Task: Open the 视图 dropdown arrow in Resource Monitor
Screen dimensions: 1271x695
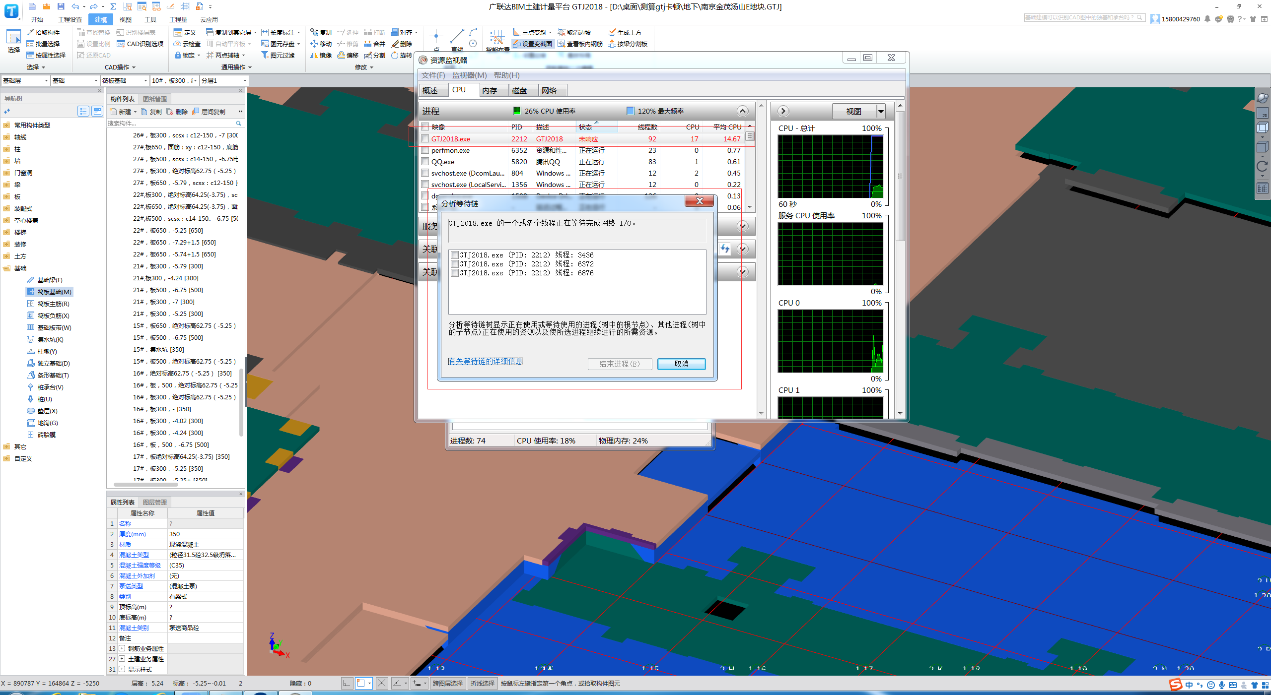Action: tap(881, 111)
